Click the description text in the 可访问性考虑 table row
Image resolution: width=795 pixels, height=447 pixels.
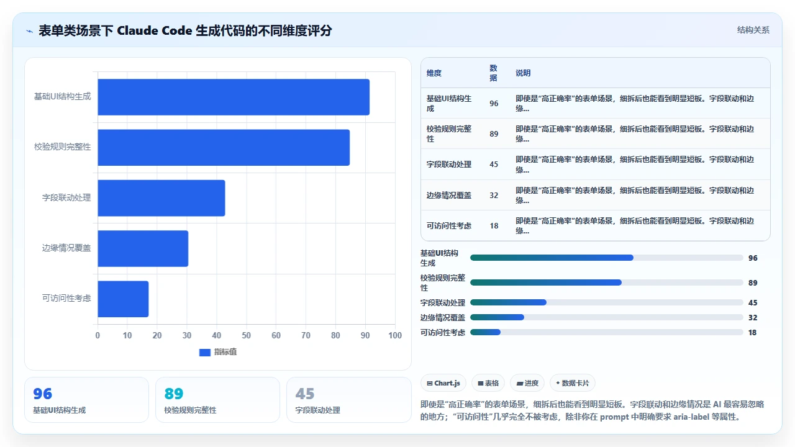(635, 225)
